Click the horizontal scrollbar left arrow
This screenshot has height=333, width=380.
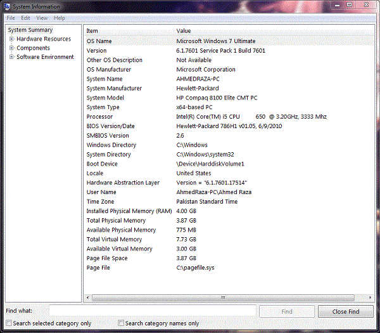88,297
